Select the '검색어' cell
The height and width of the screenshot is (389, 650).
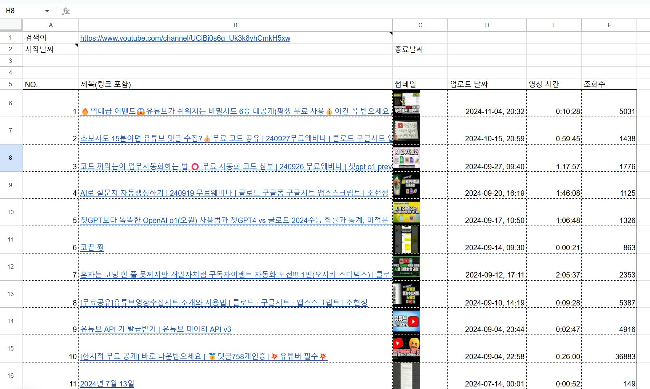[51, 37]
